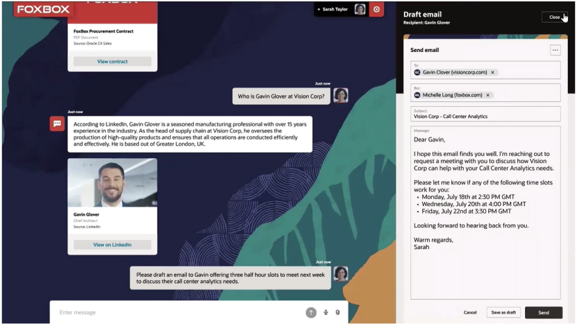Click the attachment paperclip icon
Viewport: 577px width, 324px height.
click(x=337, y=313)
